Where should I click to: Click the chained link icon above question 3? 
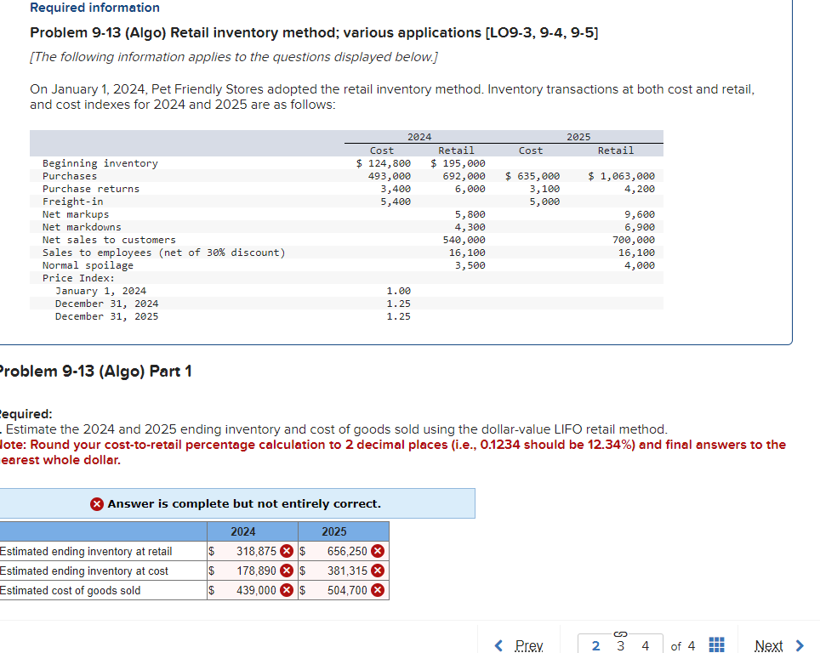(620, 633)
